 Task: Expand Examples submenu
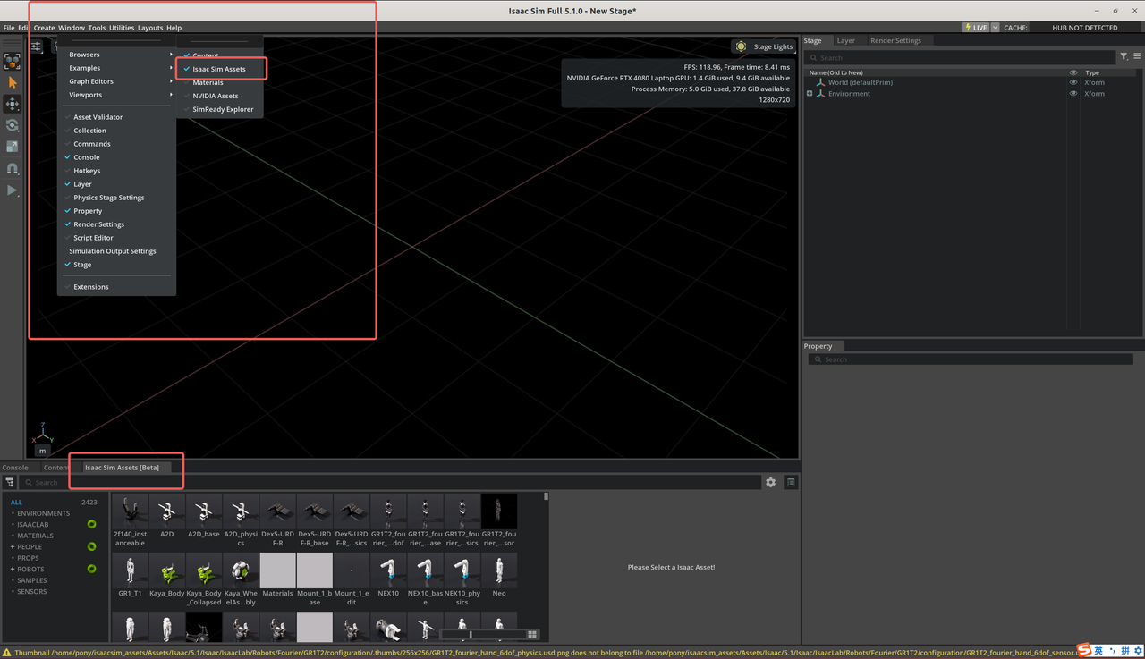pos(116,68)
